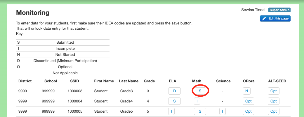Open ELA status D for Grade3 student
This screenshot has width=304, height=117.
click(x=174, y=91)
